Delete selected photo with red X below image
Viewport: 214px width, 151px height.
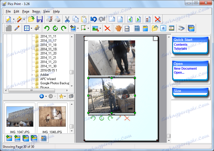point(127,118)
